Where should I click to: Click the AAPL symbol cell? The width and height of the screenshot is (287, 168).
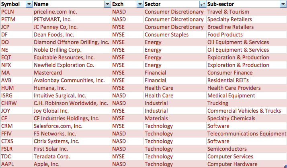point(16,164)
